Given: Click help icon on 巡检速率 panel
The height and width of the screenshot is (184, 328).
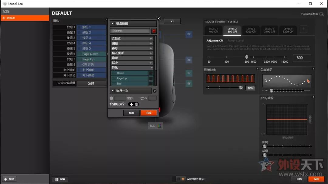Looking at the screenshot, I should [257, 69].
